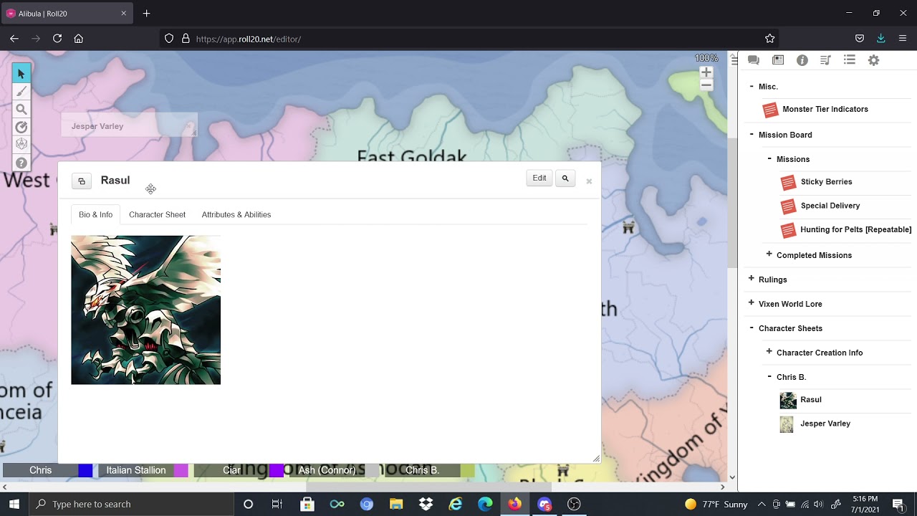Click Italian Stallion's magenta color swatch
The width and height of the screenshot is (917, 516).
tap(181, 471)
